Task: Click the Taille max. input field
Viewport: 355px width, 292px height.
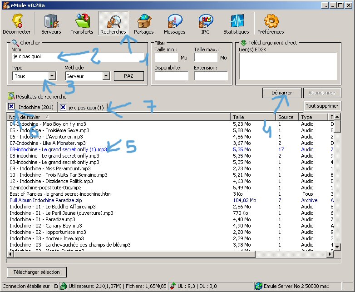Action: point(206,58)
